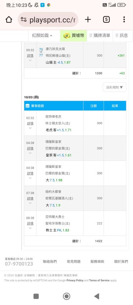Open the 訊息 messages tab
Screen dimensions: 133x305
[121, 35]
